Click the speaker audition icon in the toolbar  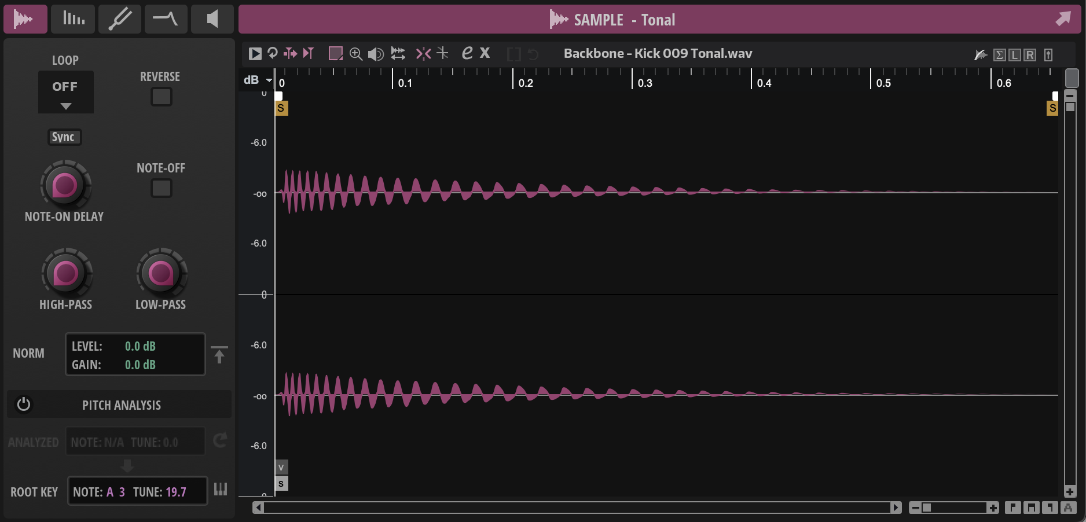click(x=376, y=53)
